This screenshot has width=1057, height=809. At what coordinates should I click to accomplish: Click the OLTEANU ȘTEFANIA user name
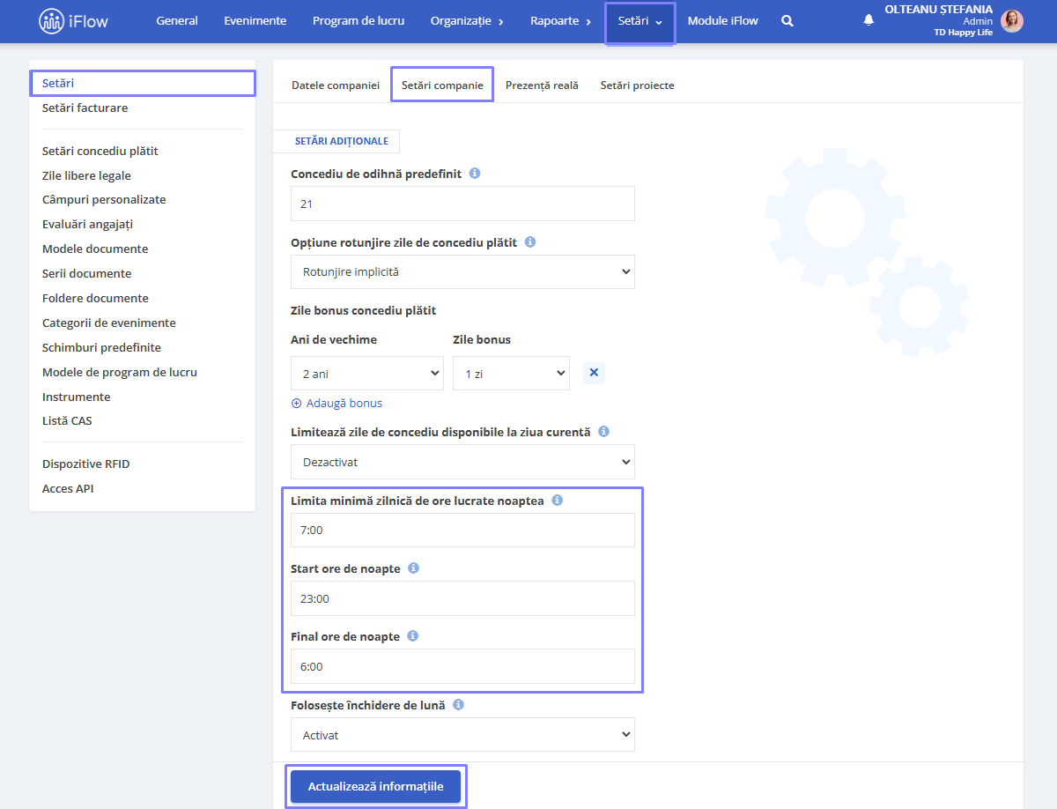[938, 10]
